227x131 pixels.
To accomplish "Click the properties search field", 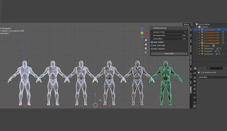I will tap(215, 68).
